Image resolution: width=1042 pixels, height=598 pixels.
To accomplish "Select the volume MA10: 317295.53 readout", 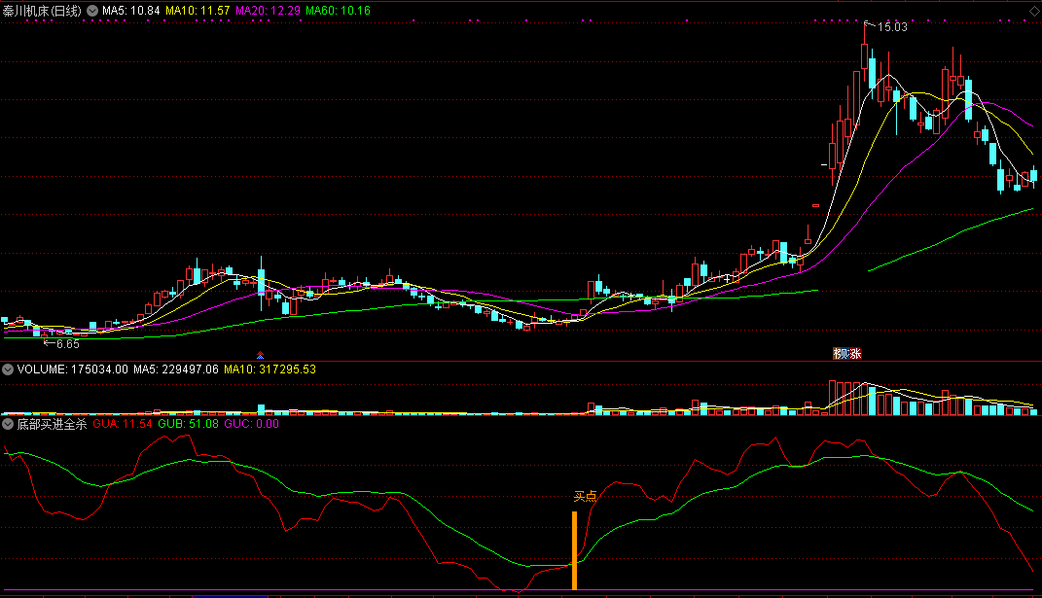I will click(269, 369).
